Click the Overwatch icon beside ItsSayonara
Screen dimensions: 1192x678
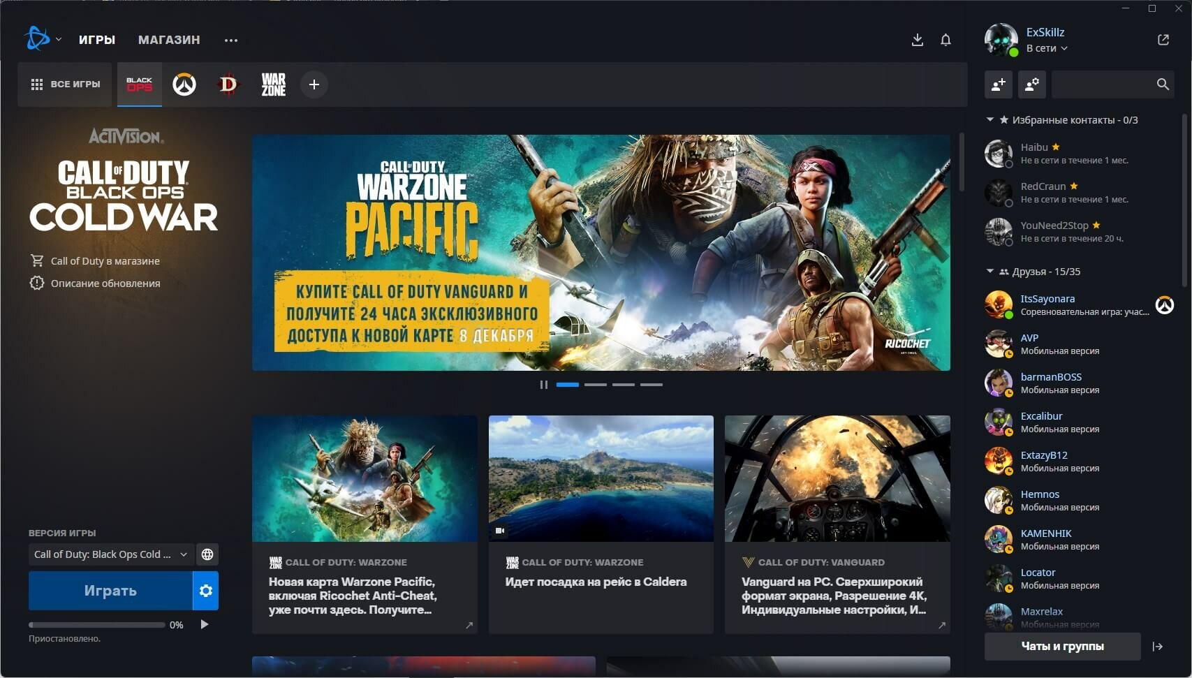point(1165,305)
